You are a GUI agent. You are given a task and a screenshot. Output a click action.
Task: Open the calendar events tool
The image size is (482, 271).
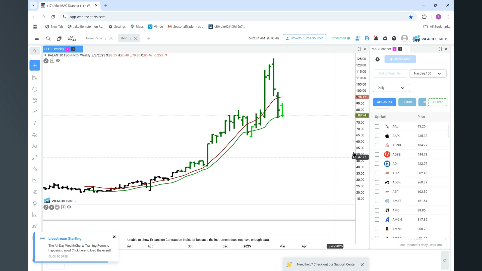pyautogui.click(x=35, y=101)
